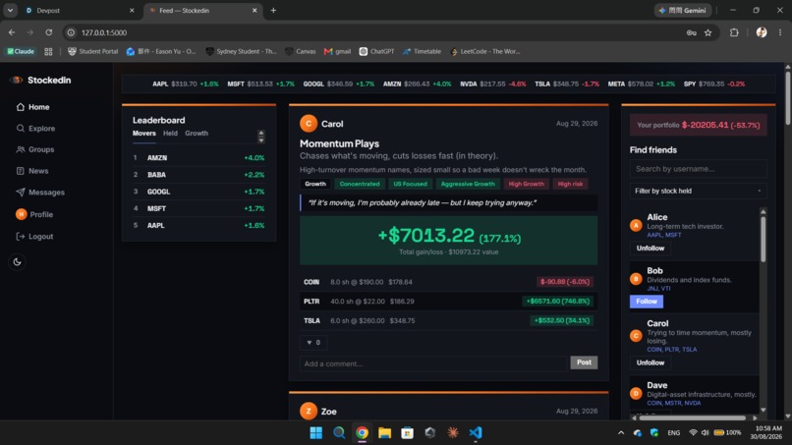Click the PLTR holding row
Viewport: 792px width, 445px height.
point(448,301)
